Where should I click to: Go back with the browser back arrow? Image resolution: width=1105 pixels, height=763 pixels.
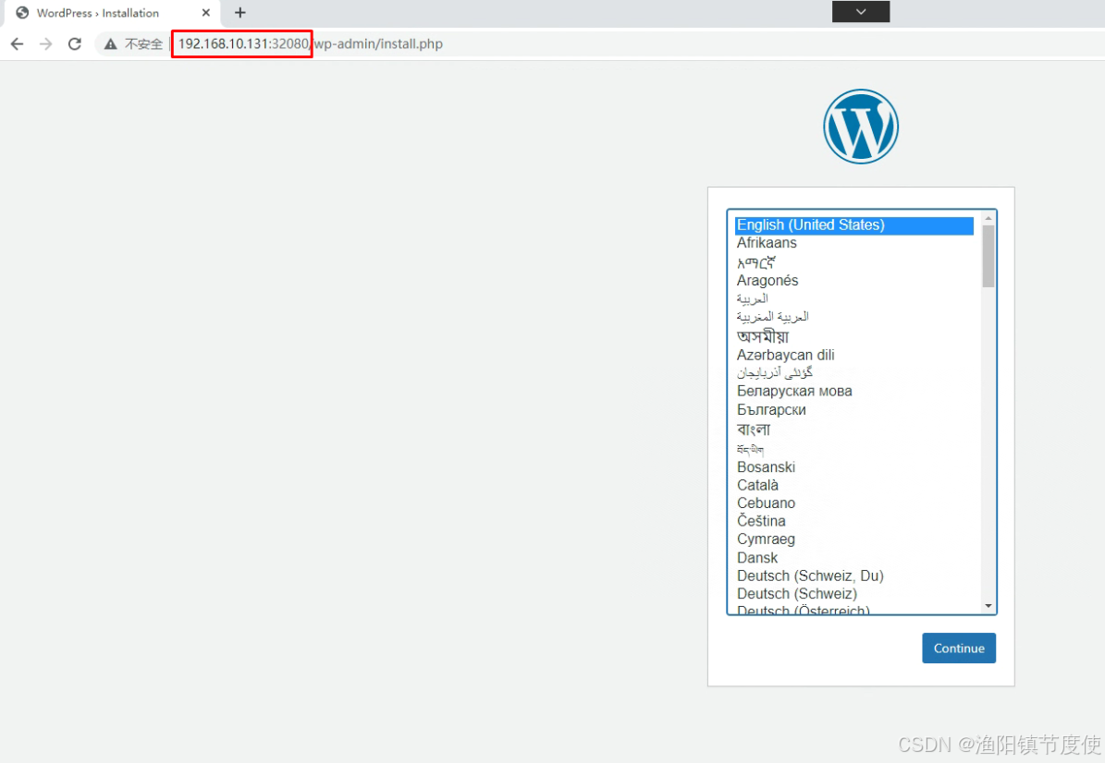pyautogui.click(x=17, y=43)
